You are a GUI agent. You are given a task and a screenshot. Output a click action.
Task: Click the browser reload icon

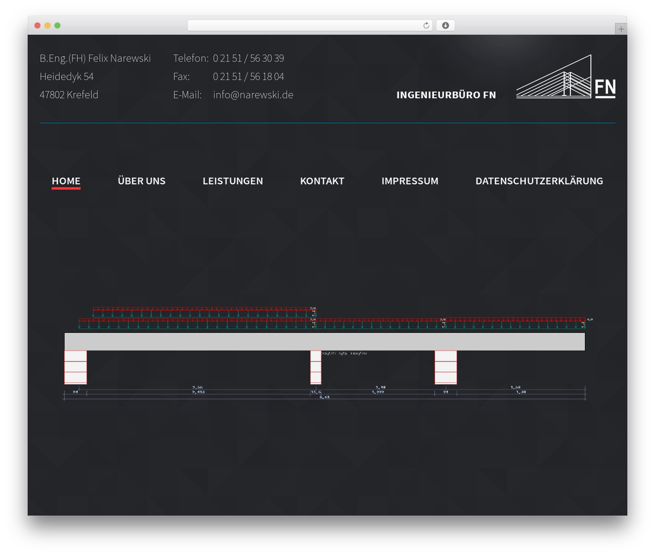click(x=426, y=26)
